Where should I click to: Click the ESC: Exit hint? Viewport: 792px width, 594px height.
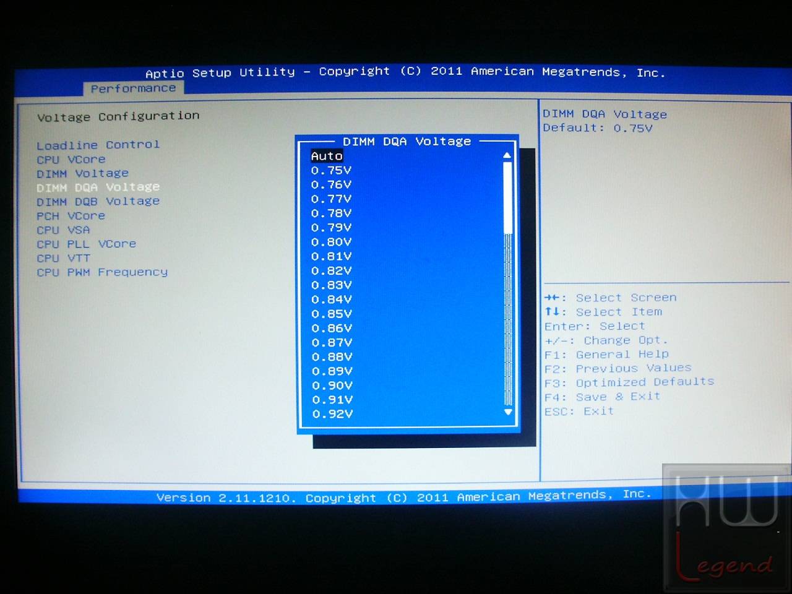coord(579,411)
